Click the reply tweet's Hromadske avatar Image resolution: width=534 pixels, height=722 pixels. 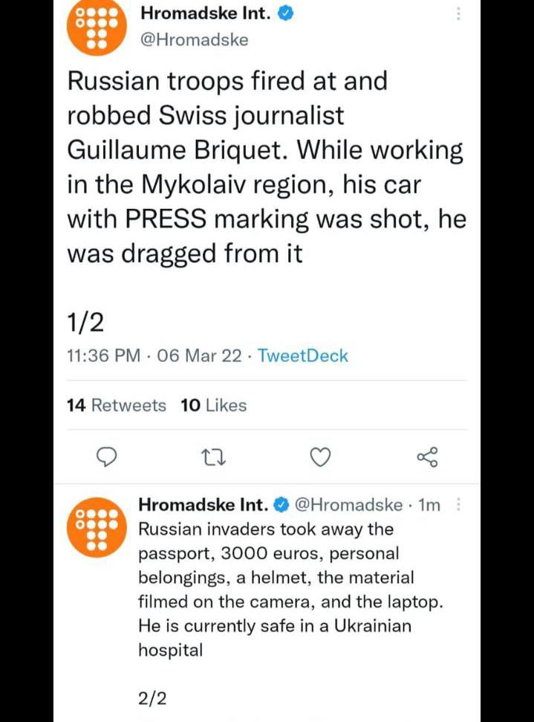click(x=94, y=528)
